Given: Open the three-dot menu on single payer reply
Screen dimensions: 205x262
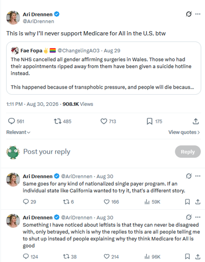Looking at the screenshot, I should tap(198, 176).
